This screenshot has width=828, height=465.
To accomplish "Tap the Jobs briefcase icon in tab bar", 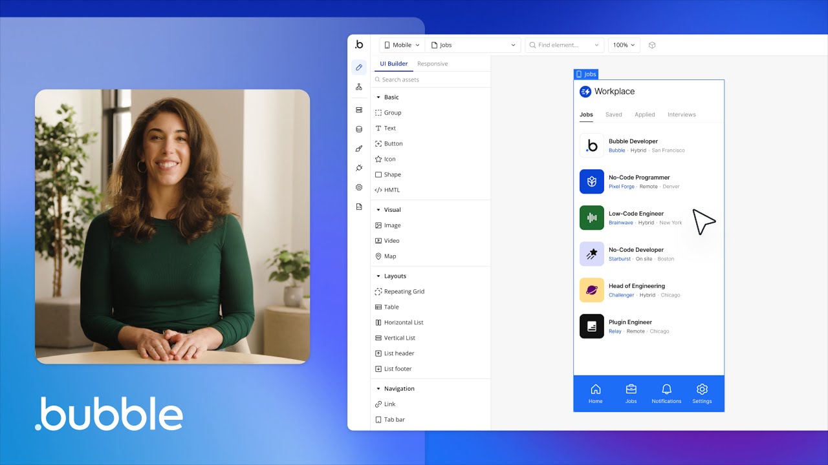I will pyautogui.click(x=631, y=389).
